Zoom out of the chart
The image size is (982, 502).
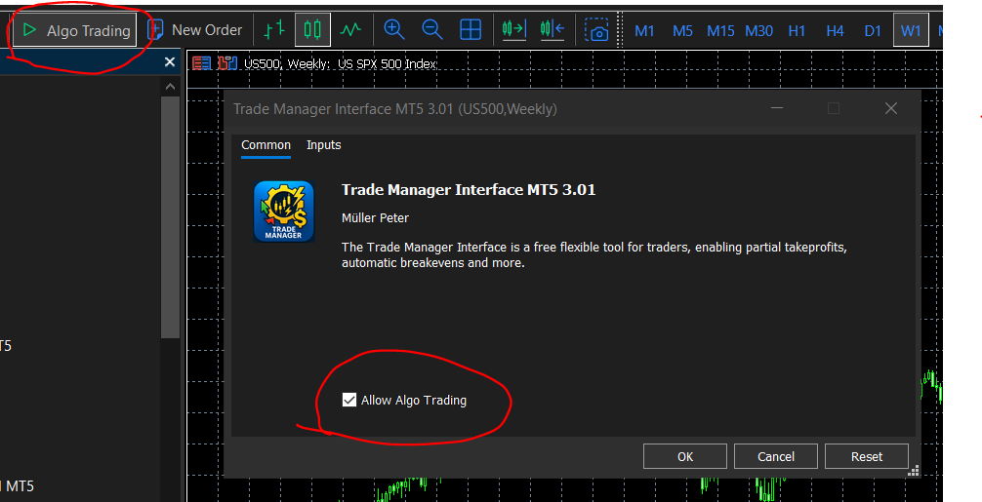pos(432,29)
